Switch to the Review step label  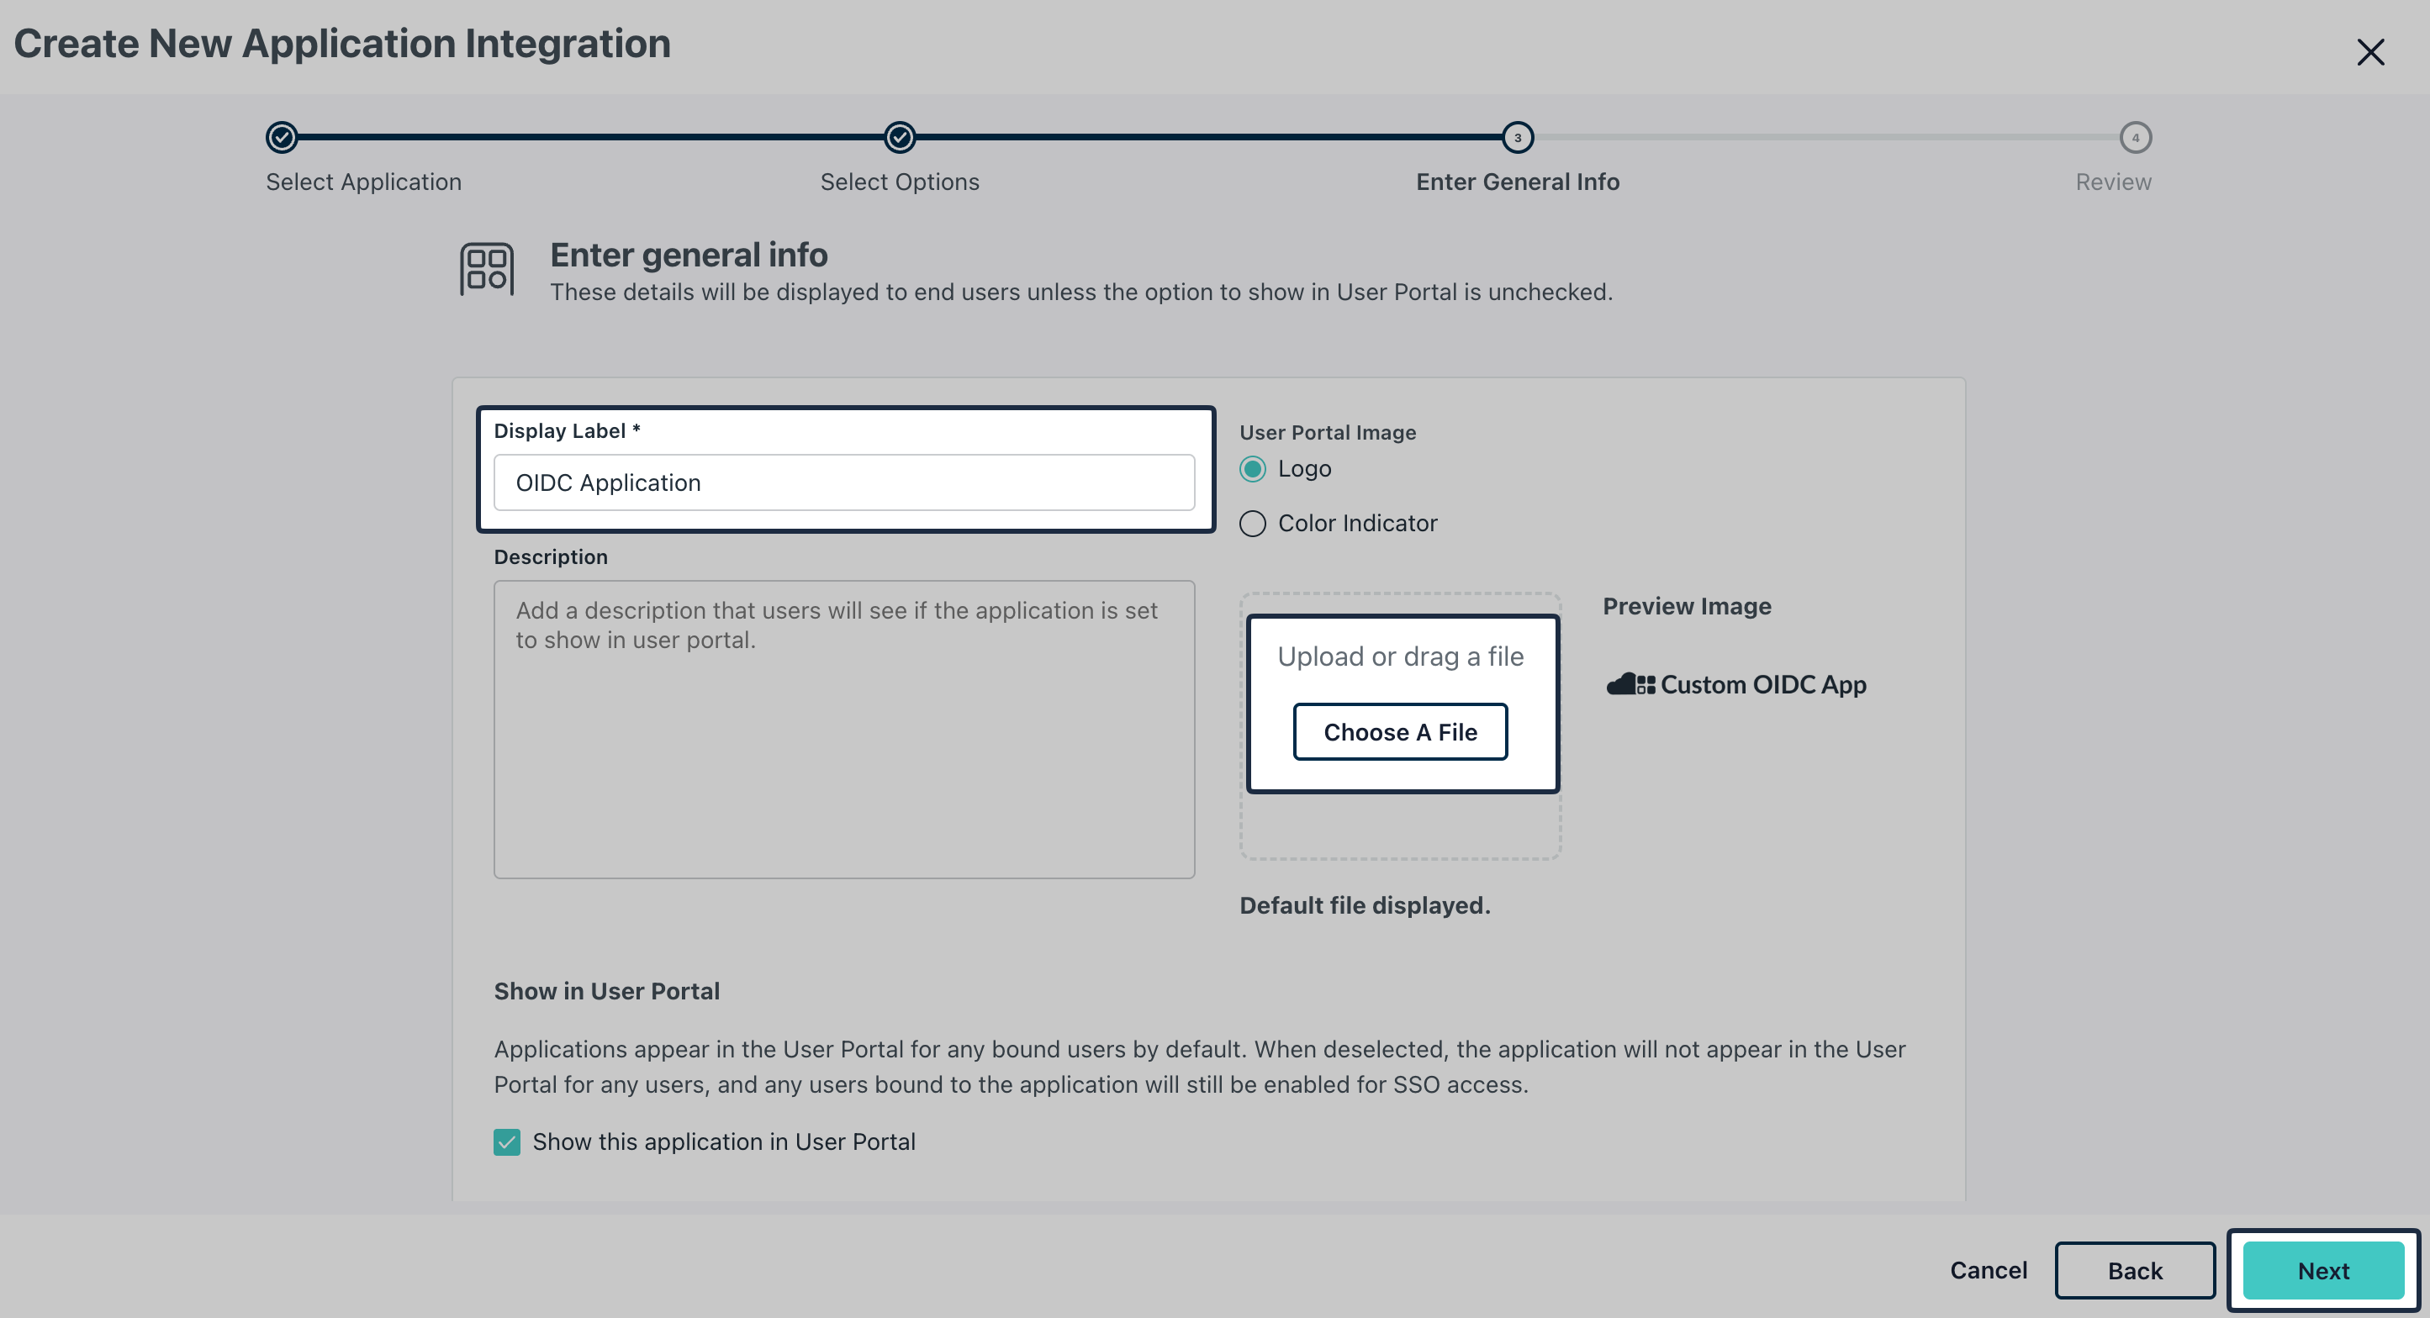tap(2112, 181)
